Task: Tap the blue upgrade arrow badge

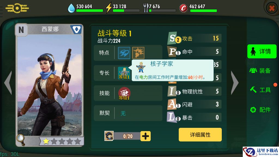Action: [x=76, y=29]
